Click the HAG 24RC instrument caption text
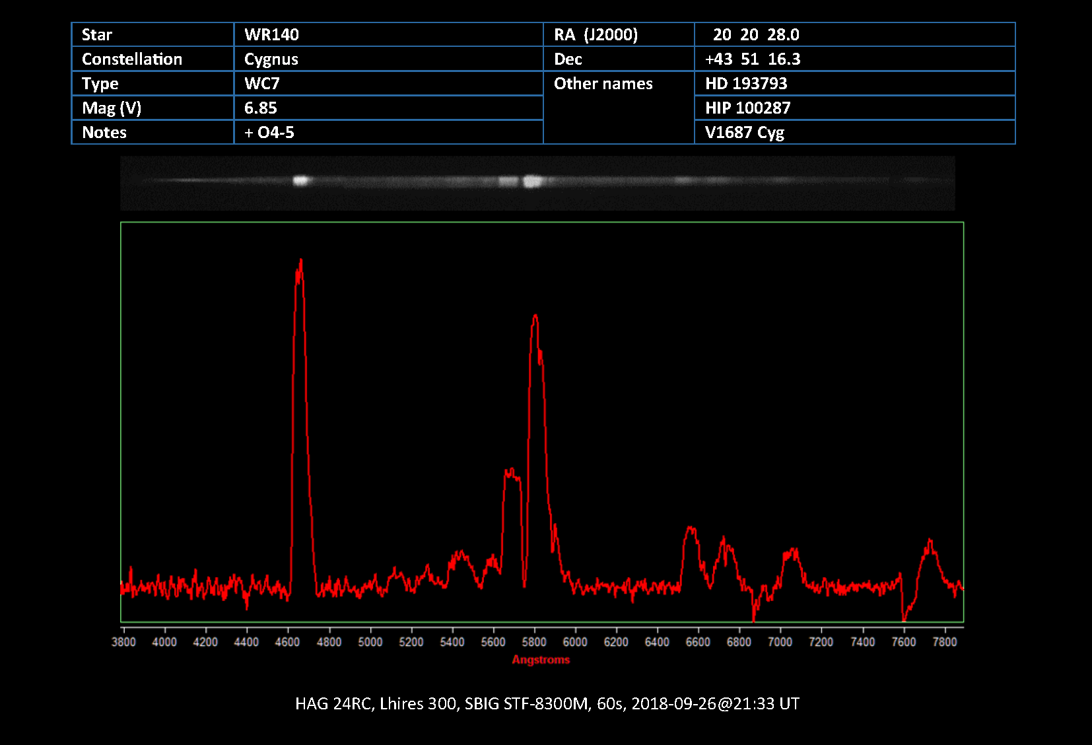The height and width of the screenshot is (745, 1092). 547,703
